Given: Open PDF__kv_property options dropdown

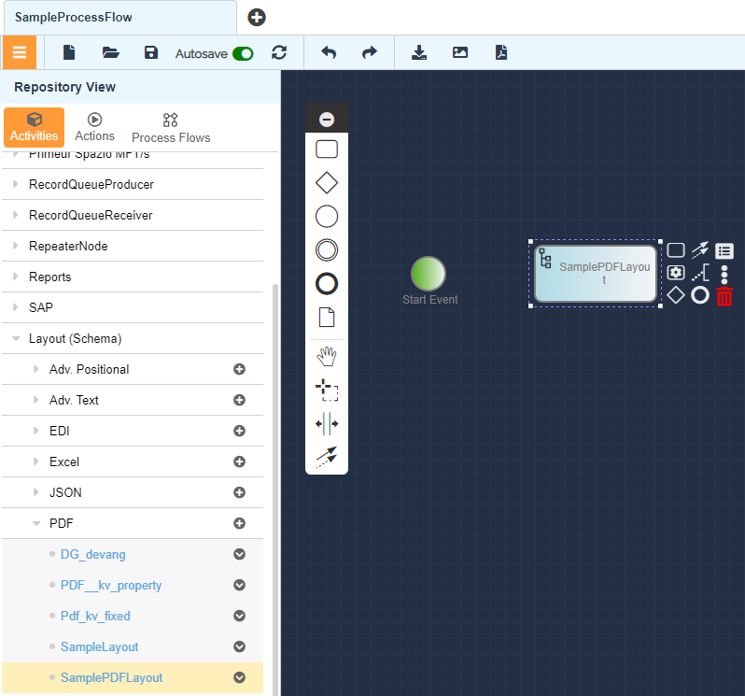Looking at the screenshot, I should 239,585.
